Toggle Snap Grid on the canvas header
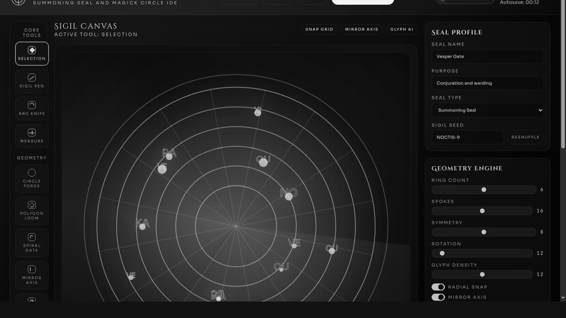 (319, 29)
